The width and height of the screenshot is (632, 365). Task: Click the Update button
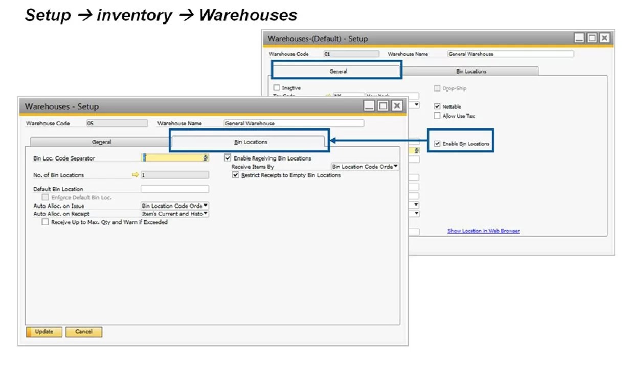[44, 332]
